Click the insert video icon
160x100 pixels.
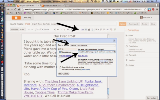[x=89, y=29]
